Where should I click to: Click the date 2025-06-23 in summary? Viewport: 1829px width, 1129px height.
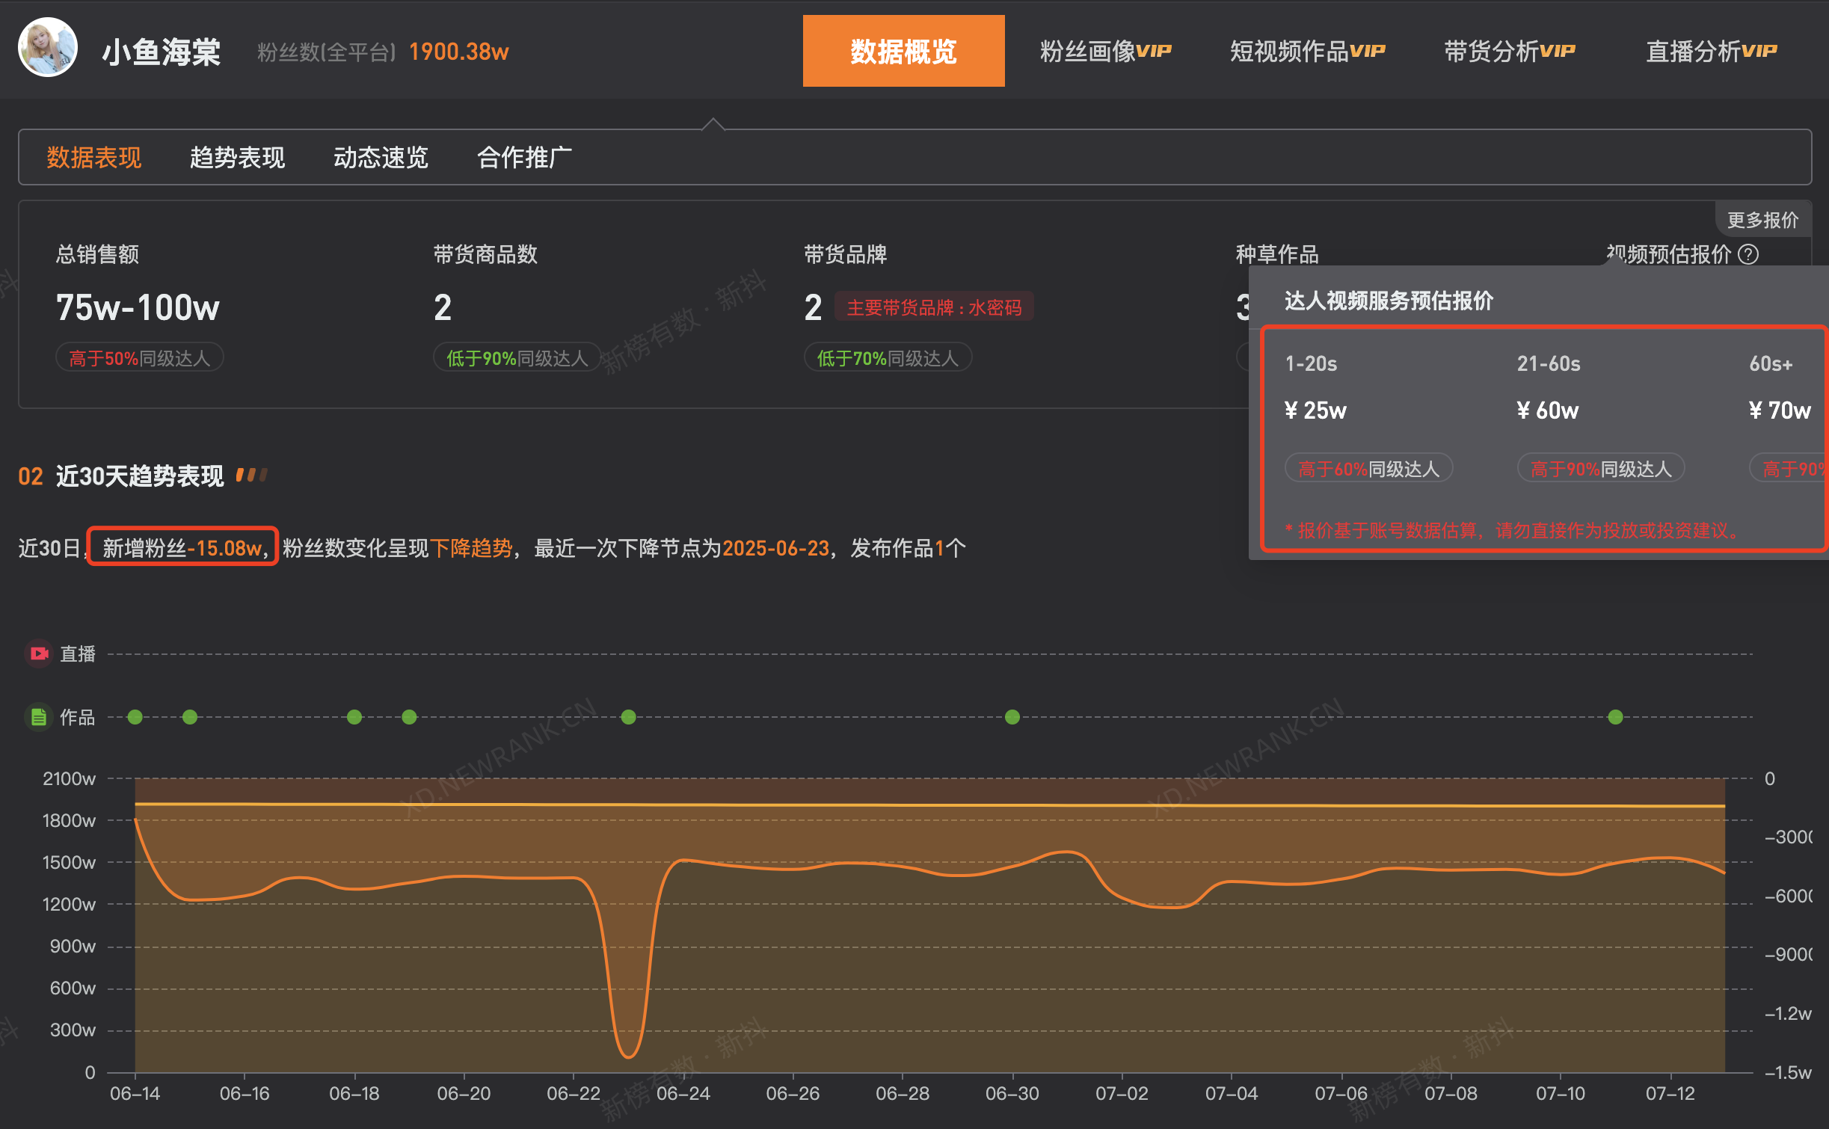pyautogui.click(x=775, y=548)
